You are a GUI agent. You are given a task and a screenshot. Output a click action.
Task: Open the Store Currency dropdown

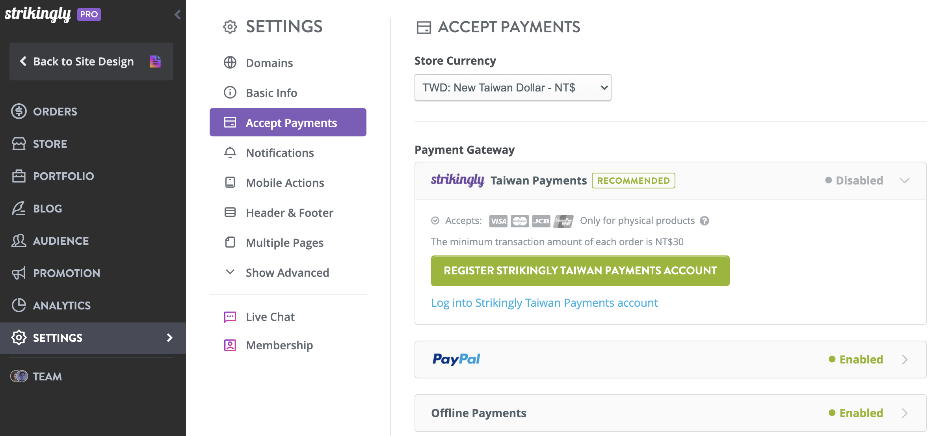(x=512, y=87)
